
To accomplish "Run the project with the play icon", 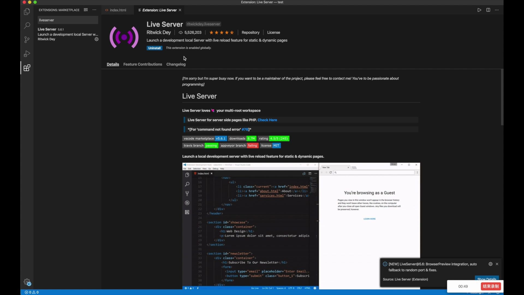I will pos(480,10).
